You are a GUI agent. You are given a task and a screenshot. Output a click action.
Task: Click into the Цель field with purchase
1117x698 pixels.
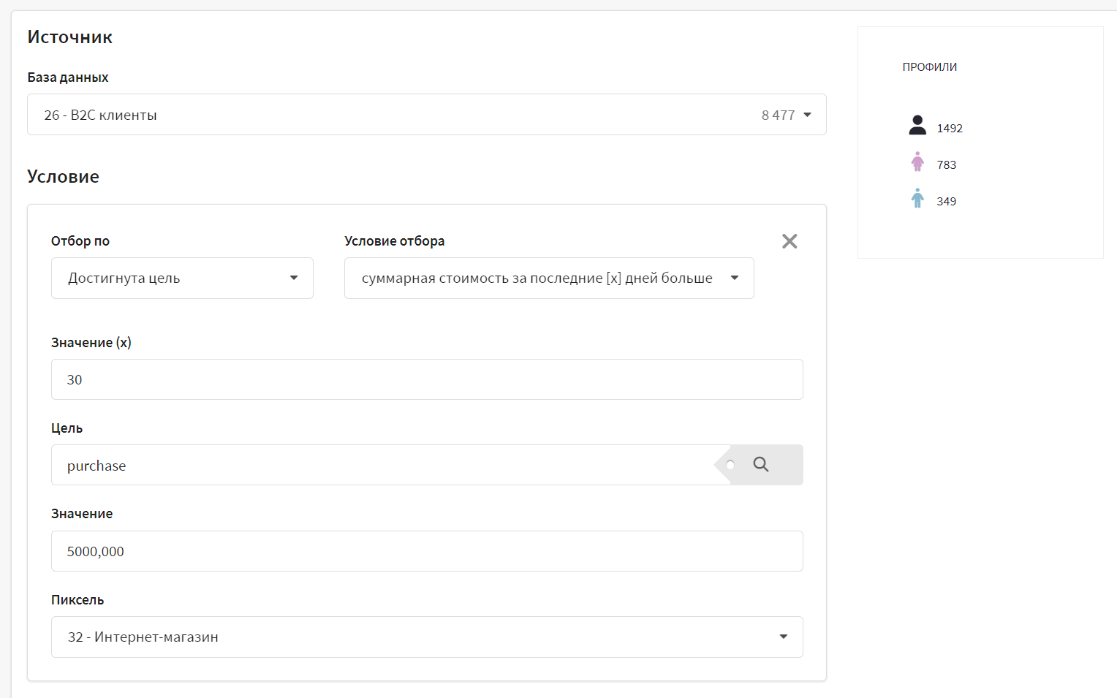pos(380,466)
